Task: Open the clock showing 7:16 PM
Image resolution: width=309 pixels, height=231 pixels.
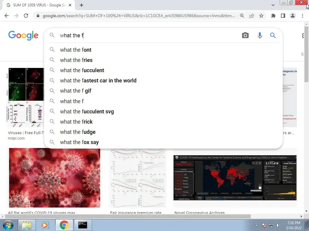Action: (x=294, y=225)
